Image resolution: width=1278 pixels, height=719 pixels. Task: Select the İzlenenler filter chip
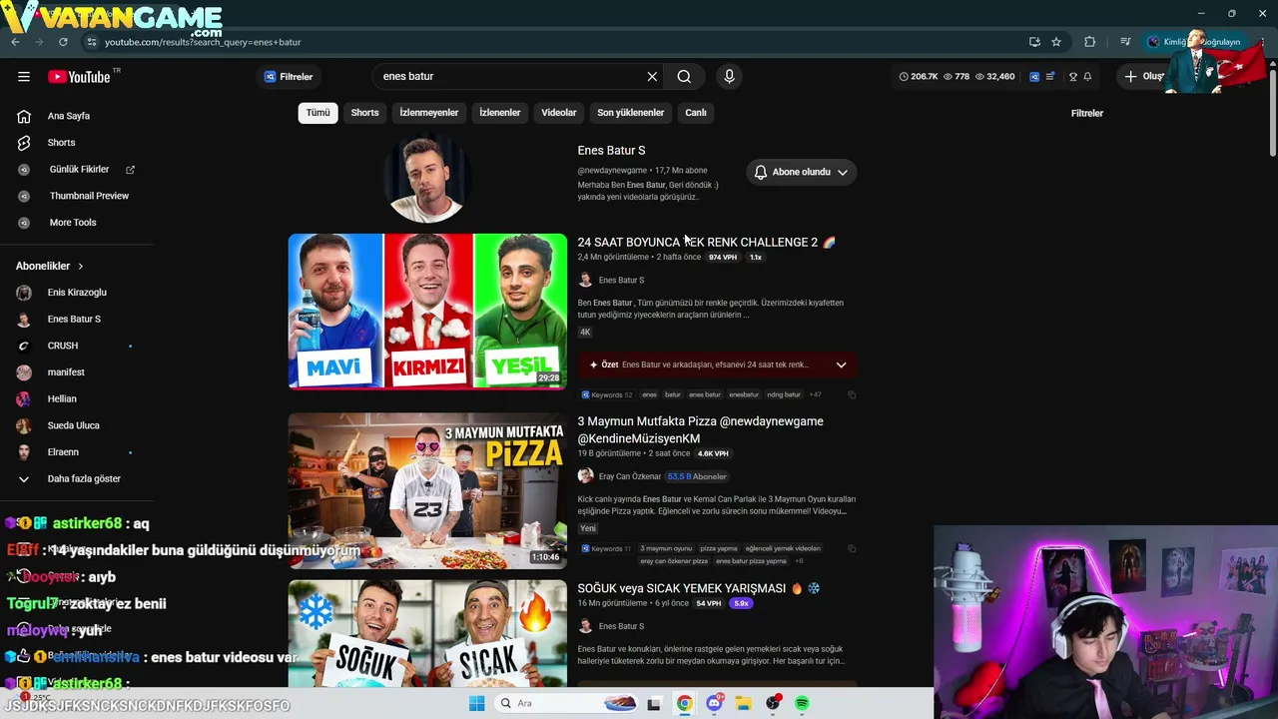[499, 113]
